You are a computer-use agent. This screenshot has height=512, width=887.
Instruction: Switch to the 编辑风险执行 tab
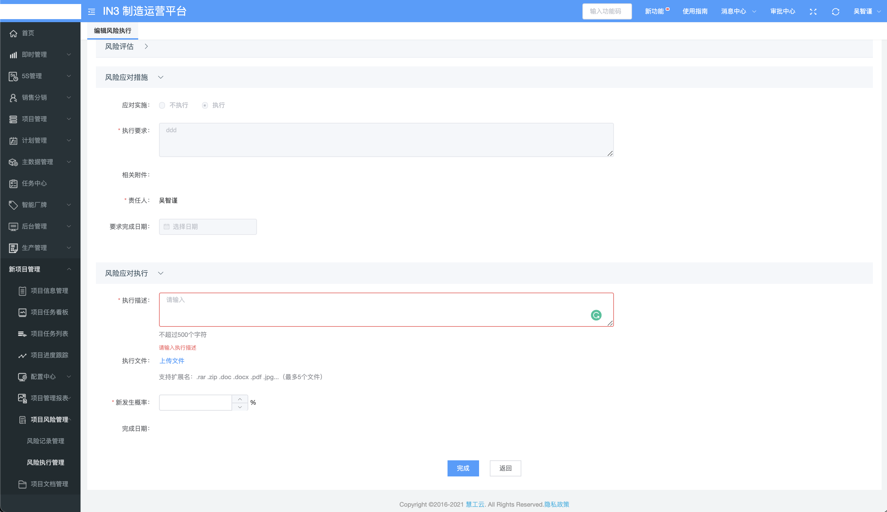(112, 31)
